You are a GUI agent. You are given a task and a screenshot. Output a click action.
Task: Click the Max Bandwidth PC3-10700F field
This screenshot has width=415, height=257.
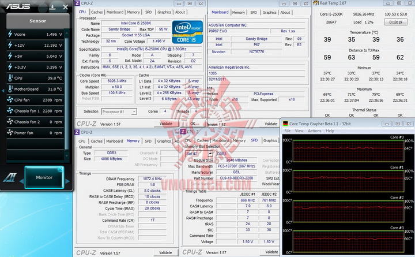point(236,166)
